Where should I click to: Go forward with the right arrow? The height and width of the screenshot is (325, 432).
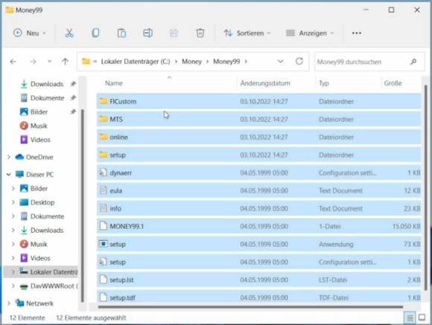pos(33,62)
